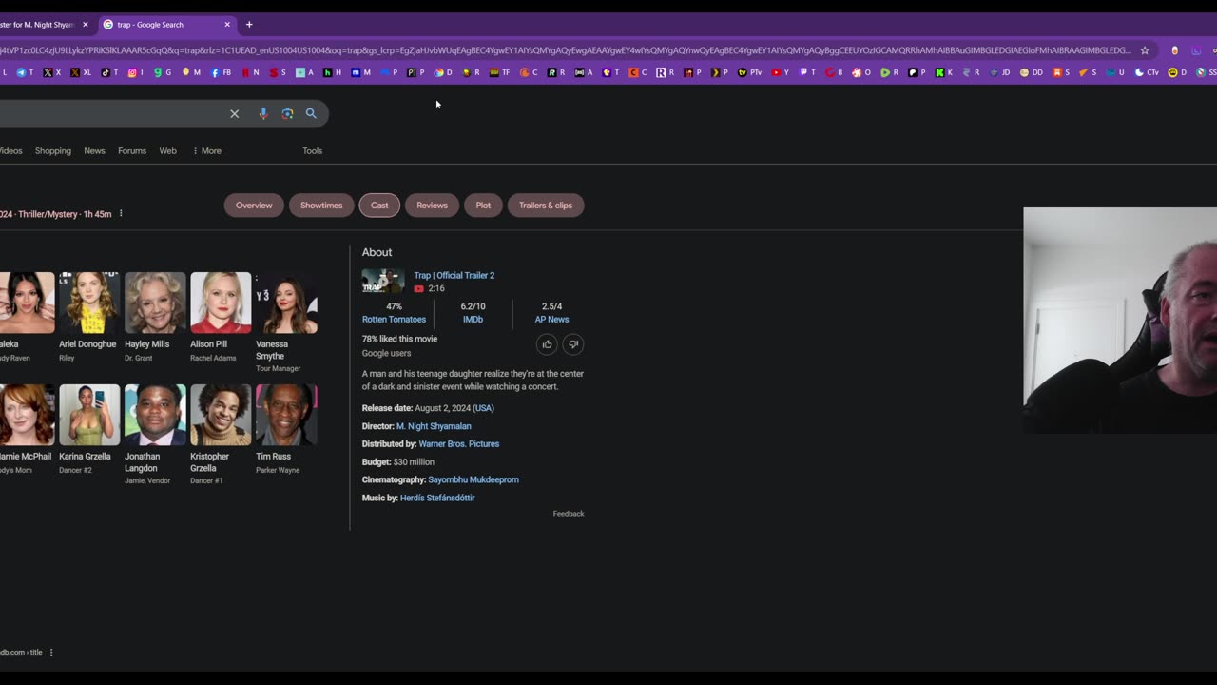Click the magnifying glass search icon
Viewport: 1217px width, 685px height.
coord(311,113)
